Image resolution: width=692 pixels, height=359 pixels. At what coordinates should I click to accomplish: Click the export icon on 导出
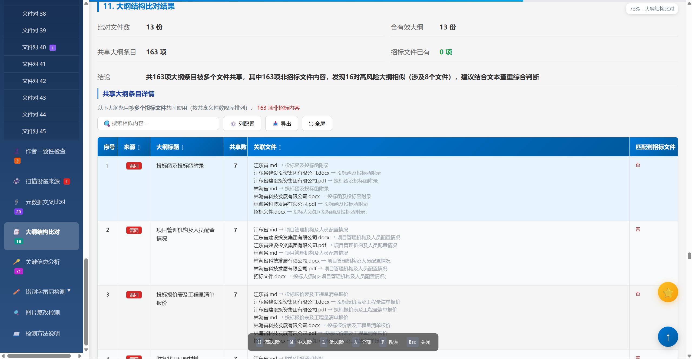click(275, 124)
